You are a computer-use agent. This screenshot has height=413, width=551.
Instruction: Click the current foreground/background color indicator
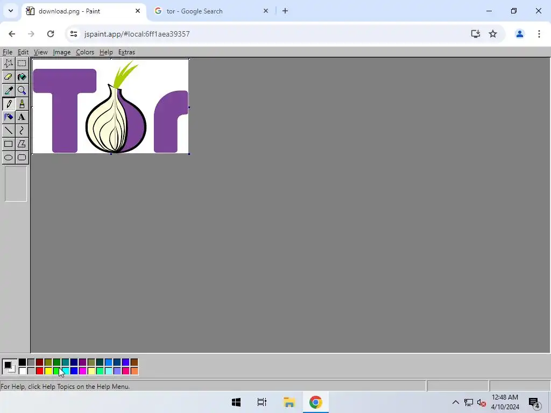point(9,367)
